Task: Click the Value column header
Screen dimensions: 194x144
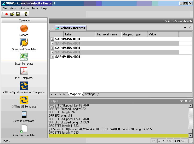Action: [163, 34]
